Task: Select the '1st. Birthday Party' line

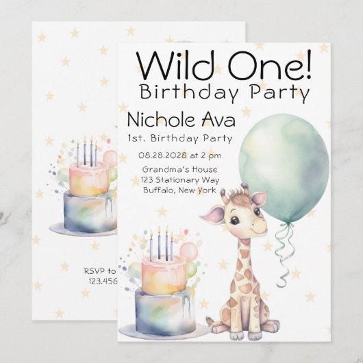Action: coord(180,138)
